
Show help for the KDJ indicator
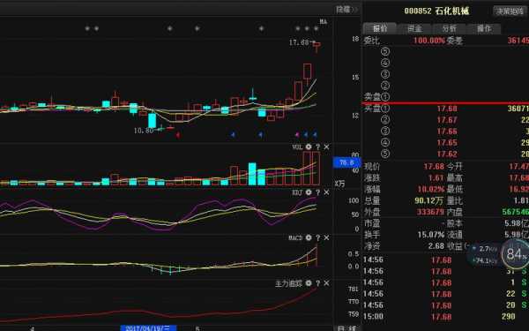[x=317, y=192]
